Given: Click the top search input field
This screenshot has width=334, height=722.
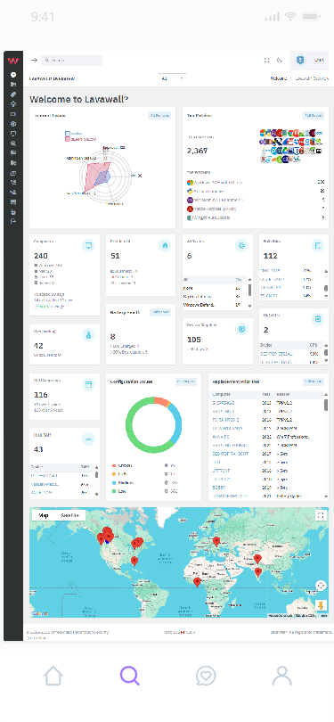Looking at the screenshot, I should [x=72, y=61].
